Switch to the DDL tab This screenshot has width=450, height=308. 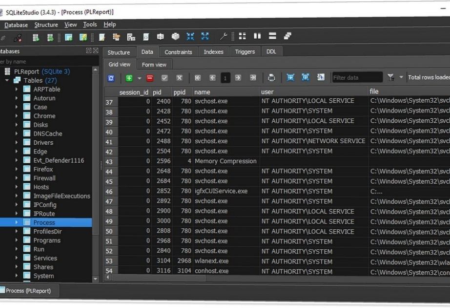point(271,51)
